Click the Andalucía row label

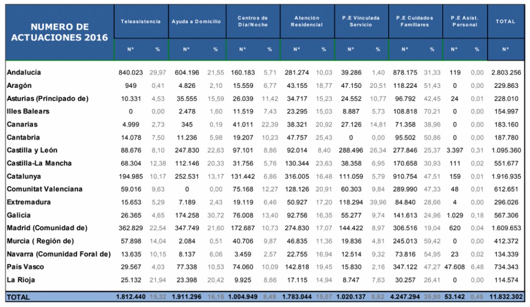pyautogui.click(x=24, y=72)
